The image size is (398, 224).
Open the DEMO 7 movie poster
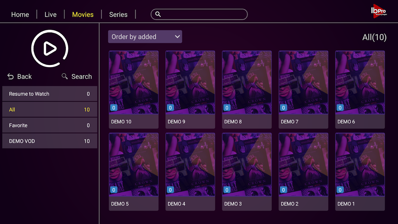click(x=303, y=82)
